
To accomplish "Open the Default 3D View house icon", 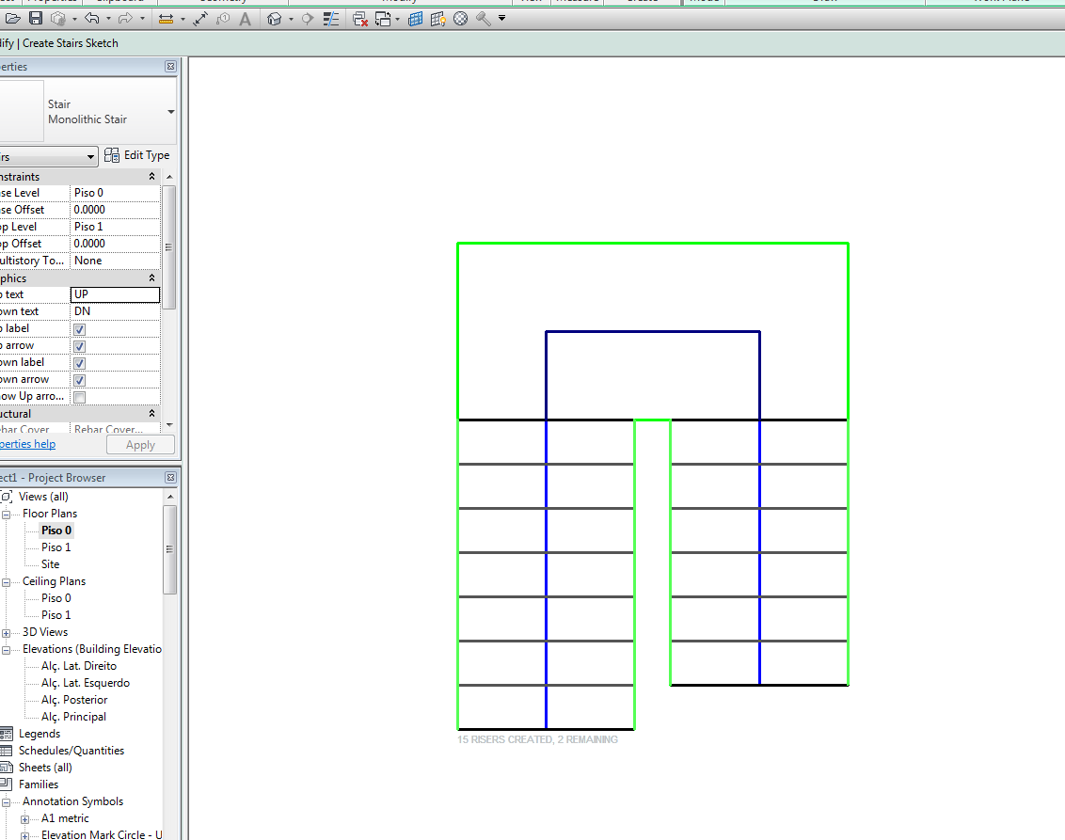I will 275,19.
